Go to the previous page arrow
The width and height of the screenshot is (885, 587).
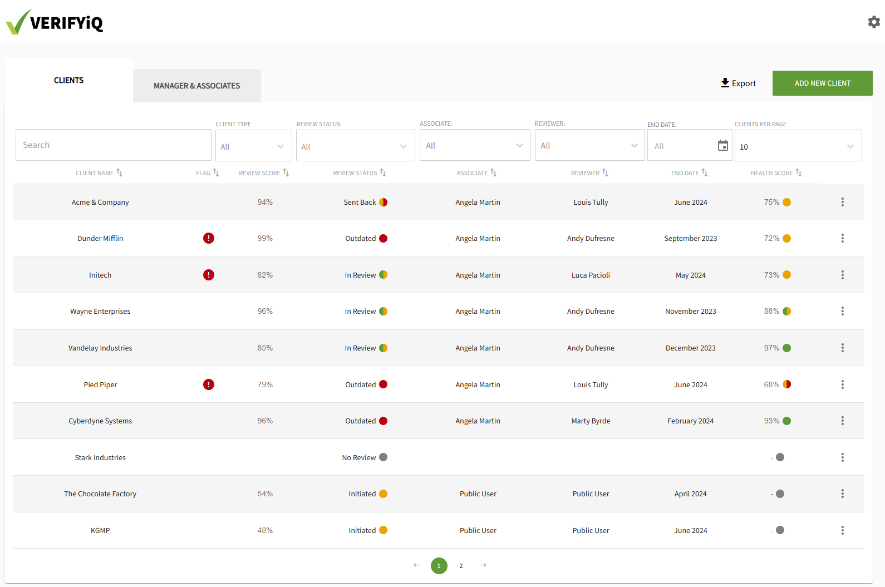pyautogui.click(x=416, y=565)
